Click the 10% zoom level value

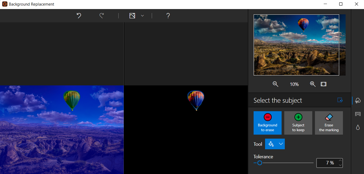(x=294, y=84)
